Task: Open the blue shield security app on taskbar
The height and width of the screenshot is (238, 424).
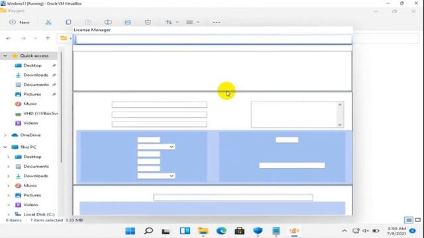Action: 258,231
